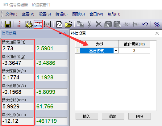Open the 帮助(H) menu
Viewport: 162px width, 126px height.
pos(114,14)
